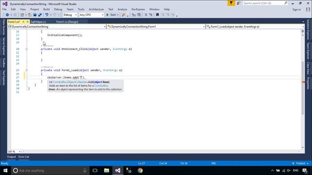Collapse the Form1_Load method outline
The width and height of the screenshot is (312, 175).
pyautogui.click(x=26, y=70)
